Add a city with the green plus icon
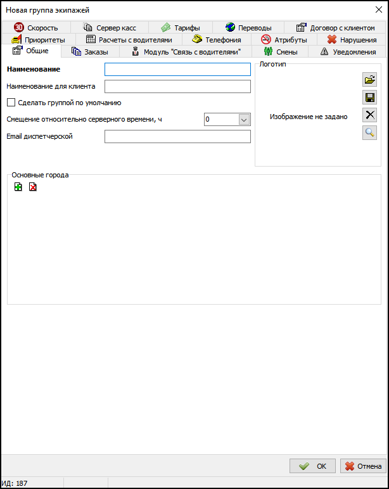The image size is (389, 489). 18,187
